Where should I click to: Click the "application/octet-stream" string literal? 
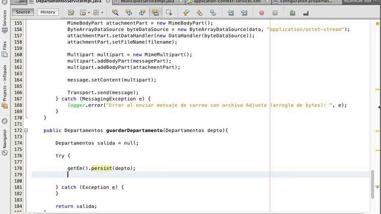pos(305,29)
